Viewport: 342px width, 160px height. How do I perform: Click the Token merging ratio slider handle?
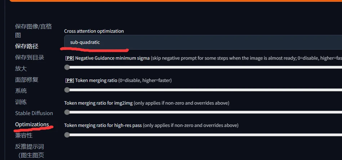click(67, 90)
